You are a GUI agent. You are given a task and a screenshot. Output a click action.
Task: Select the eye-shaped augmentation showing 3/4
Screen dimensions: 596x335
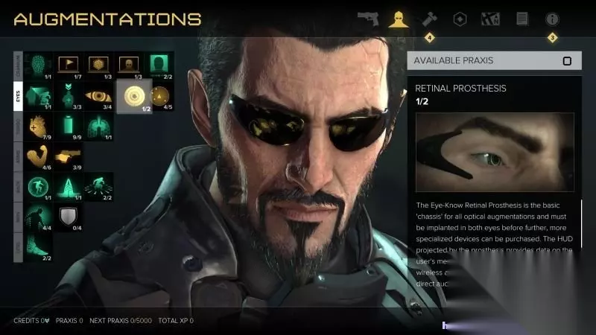(x=98, y=97)
